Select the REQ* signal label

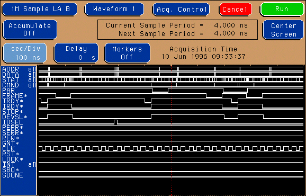pyautogui.click(x=11, y=138)
